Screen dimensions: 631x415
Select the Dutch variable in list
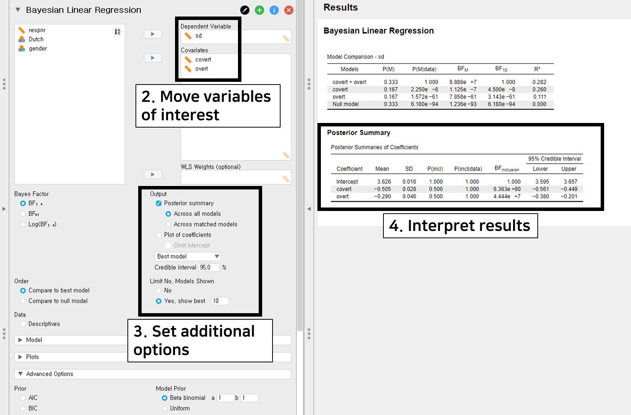(x=36, y=39)
